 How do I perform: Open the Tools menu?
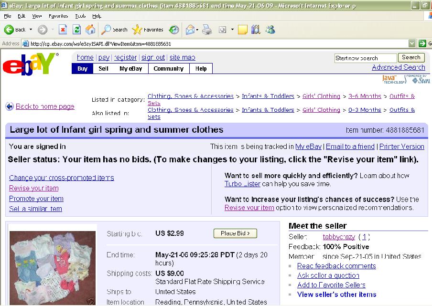point(80,16)
